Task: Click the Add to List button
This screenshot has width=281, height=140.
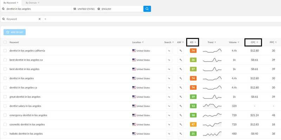Action: pyautogui.click(x=14, y=32)
